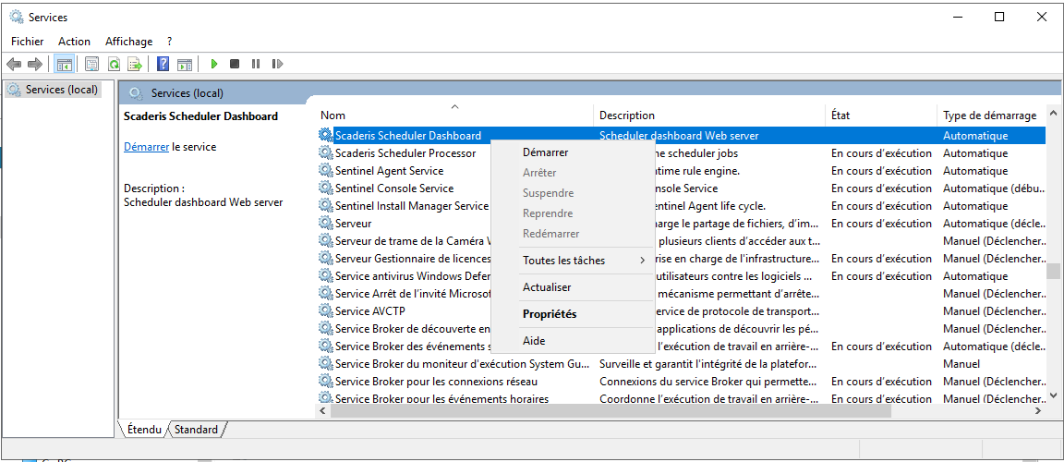Click the Pause Service toolbar icon
Screen dimensions: 1064x462
(x=256, y=64)
